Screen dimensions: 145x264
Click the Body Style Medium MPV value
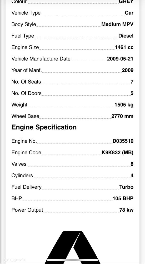pos(117,24)
